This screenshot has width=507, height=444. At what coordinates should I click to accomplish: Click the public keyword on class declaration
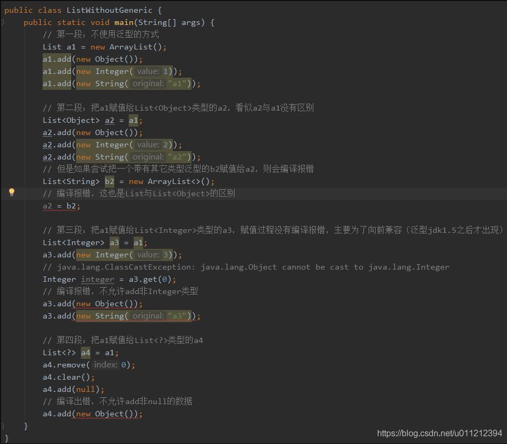point(19,10)
